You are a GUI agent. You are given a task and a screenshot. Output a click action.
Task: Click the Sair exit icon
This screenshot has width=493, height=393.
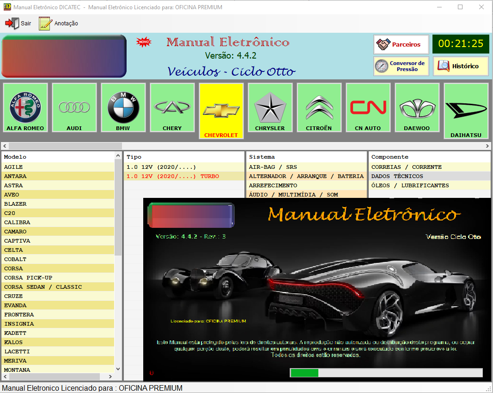(12, 23)
